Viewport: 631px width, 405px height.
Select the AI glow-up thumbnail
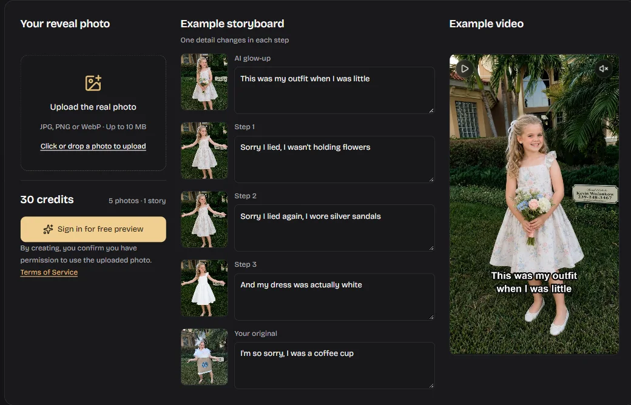click(x=204, y=82)
